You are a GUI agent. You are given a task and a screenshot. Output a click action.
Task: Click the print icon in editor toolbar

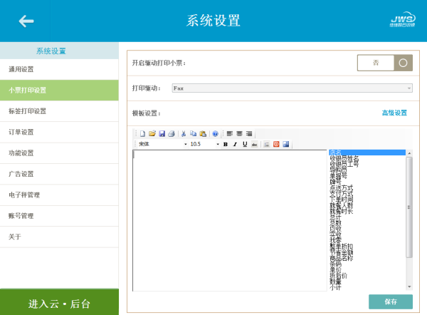click(x=171, y=133)
